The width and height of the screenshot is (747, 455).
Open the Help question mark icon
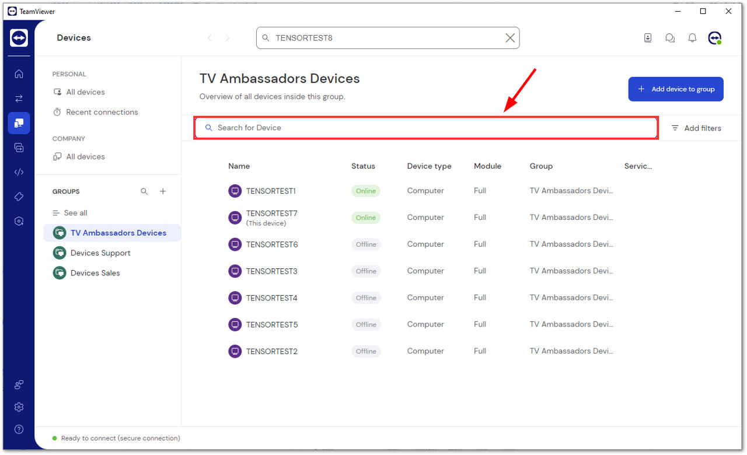pos(19,430)
